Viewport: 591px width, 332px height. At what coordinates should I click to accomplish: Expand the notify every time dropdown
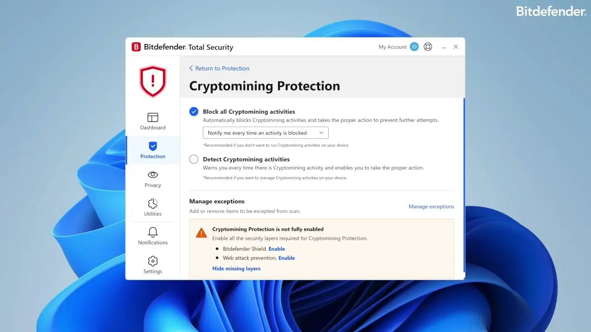[265, 133]
